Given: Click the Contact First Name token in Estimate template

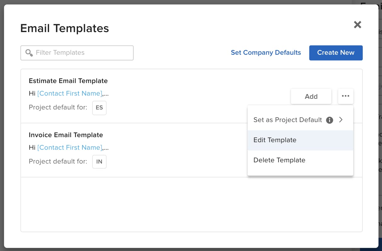Looking at the screenshot, I should click(x=70, y=93).
